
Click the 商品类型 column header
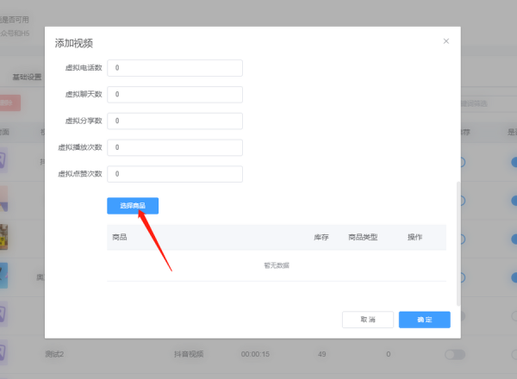point(362,237)
